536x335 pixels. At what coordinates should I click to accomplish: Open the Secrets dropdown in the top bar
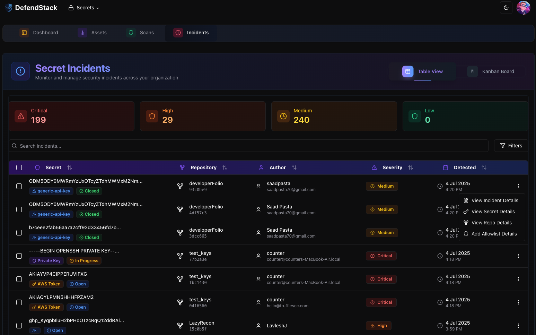pyautogui.click(x=84, y=7)
